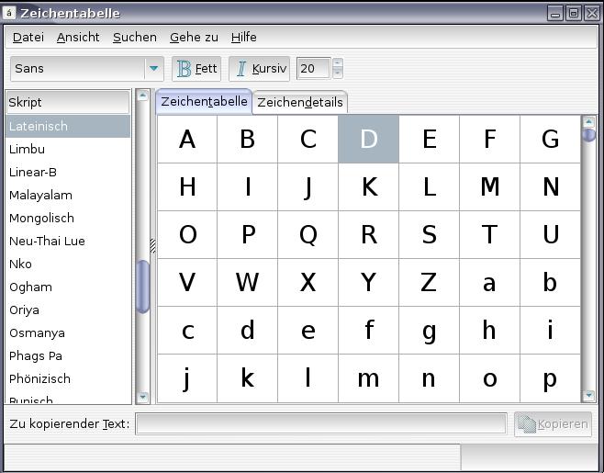
Task: Click the script list scrollbar thumb
Action: coord(143,287)
